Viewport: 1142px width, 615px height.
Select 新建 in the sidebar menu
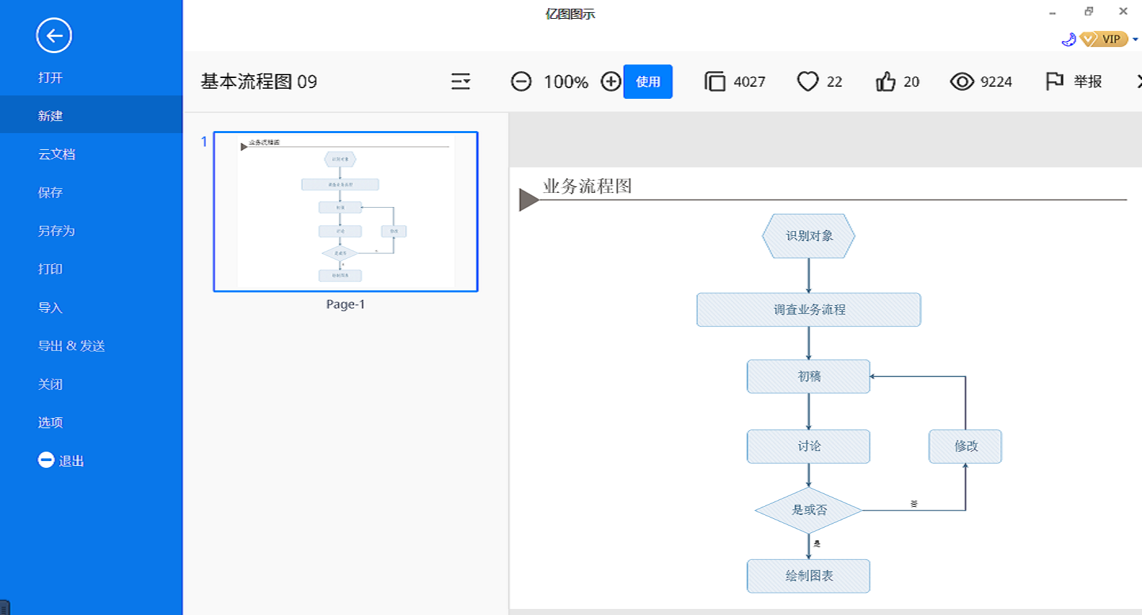91,116
